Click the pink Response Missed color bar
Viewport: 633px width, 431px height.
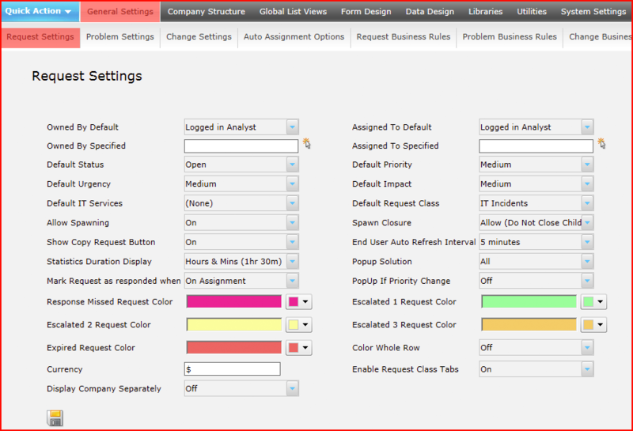233,301
